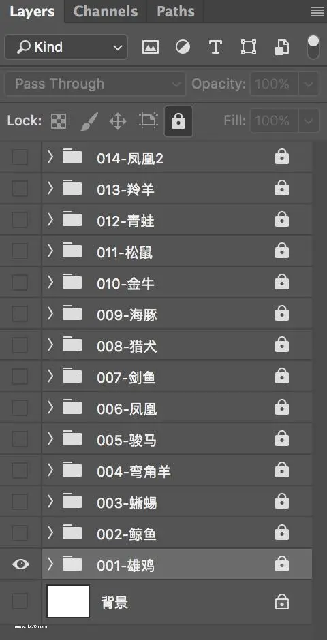
Task: Click lock transparent pixels icon
Action: pos(59,121)
